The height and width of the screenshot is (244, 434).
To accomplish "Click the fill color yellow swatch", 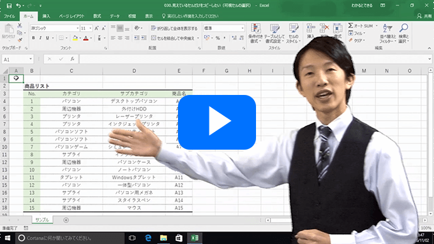I will pos(75,38).
